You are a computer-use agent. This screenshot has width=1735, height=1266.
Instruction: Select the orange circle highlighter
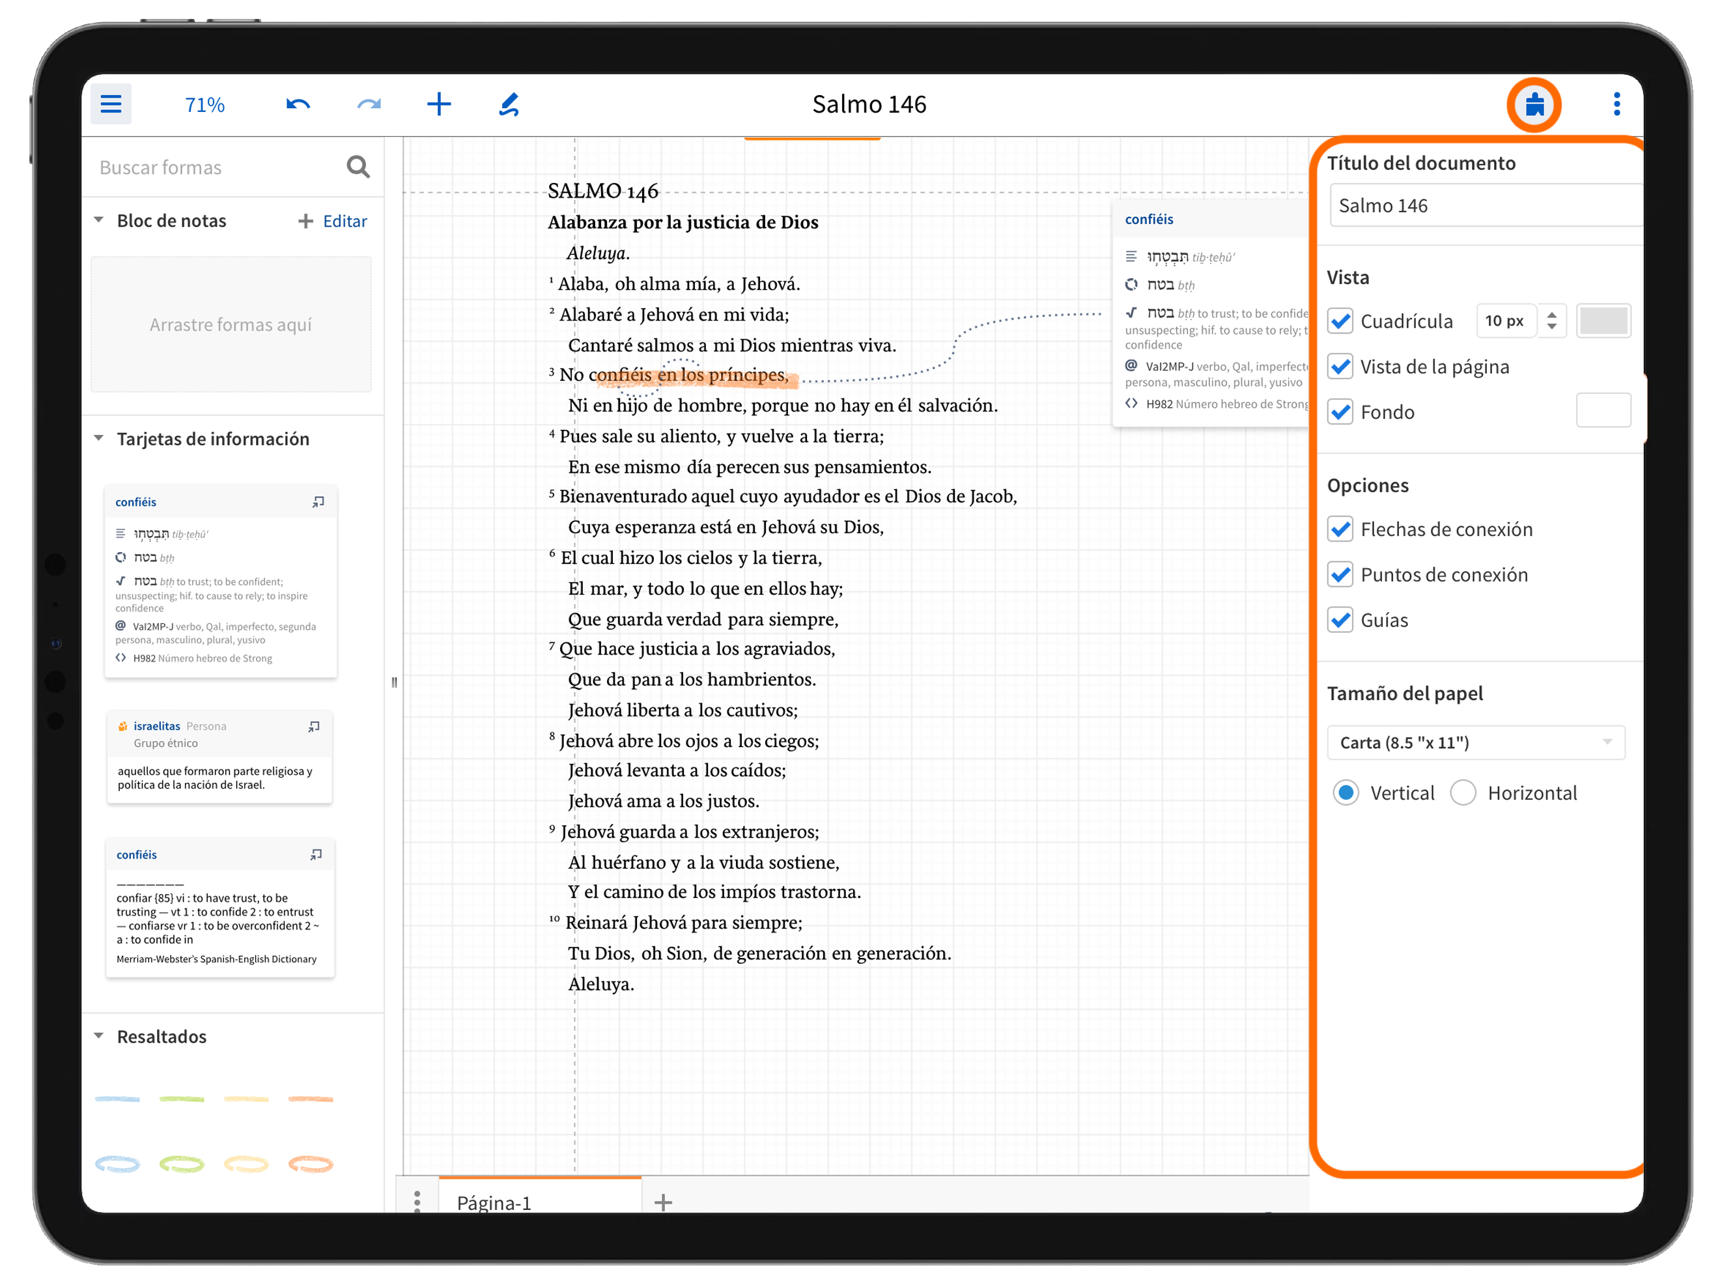311,1165
